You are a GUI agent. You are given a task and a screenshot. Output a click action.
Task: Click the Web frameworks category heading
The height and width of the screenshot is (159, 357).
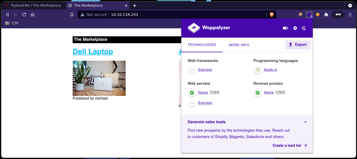tap(203, 61)
